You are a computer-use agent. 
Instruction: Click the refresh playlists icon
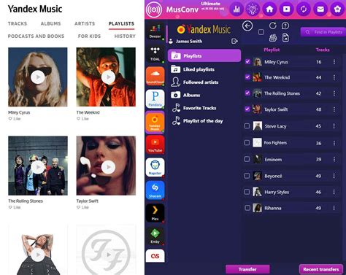pyautogui.click(x=273, y=26)
